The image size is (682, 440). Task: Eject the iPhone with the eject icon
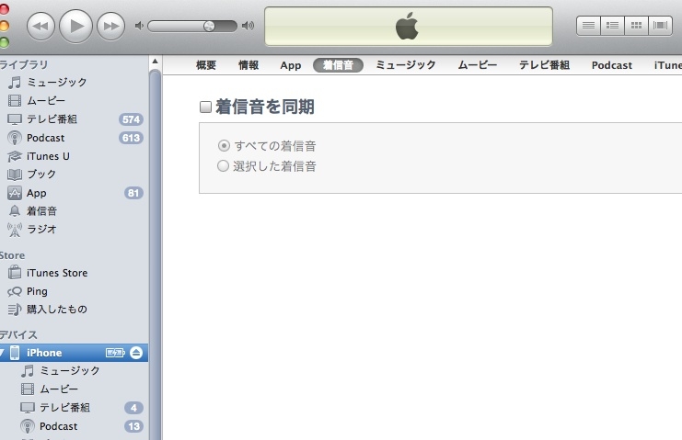pyautogui.click(x=136, y=353)
